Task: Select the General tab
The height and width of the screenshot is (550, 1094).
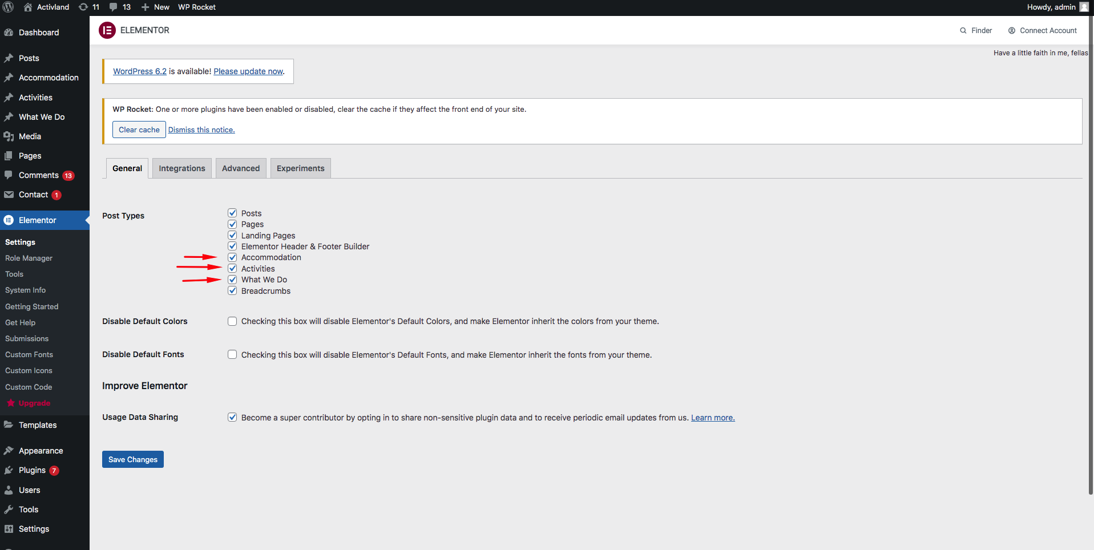Action: (x=127, y=168)
